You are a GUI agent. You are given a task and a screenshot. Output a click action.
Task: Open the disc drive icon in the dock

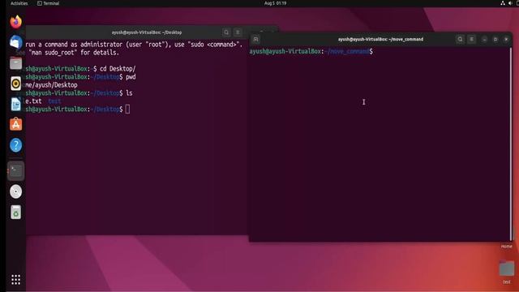click(x=15, y=191)
